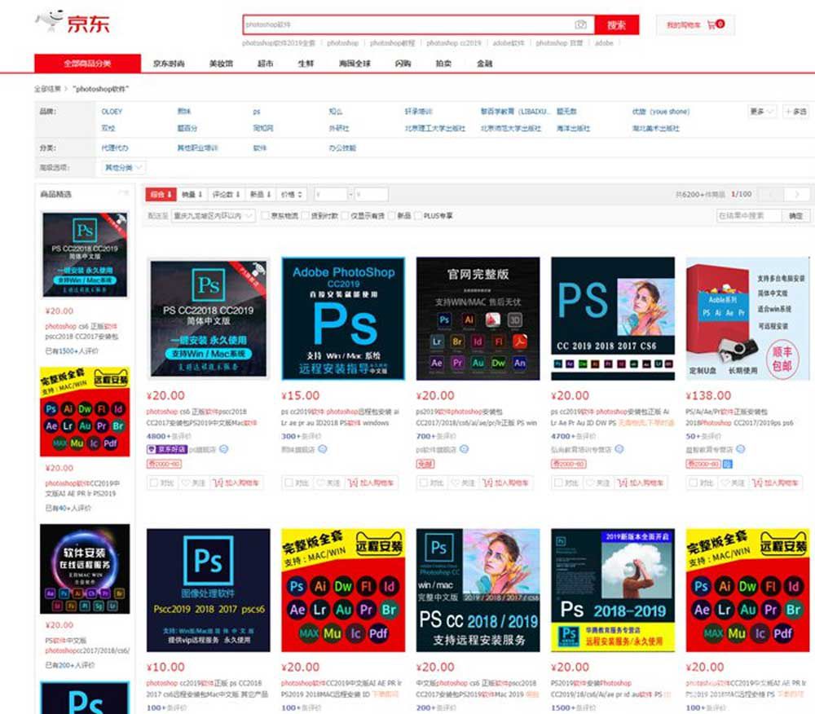Open the shopping cart (我的购物车)

694,25
